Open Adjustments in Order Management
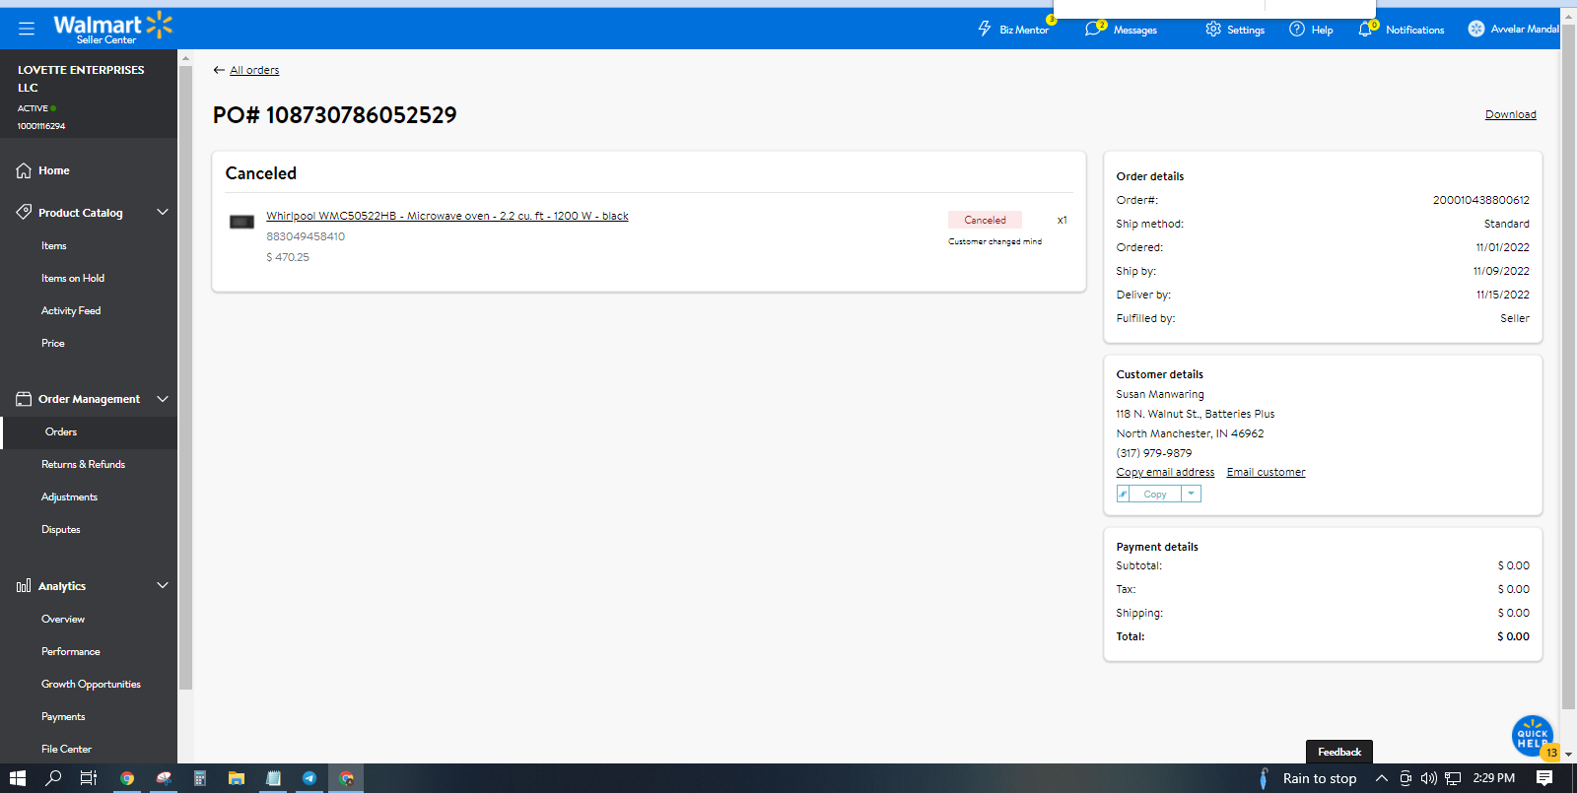 click(x=70, y=496)
